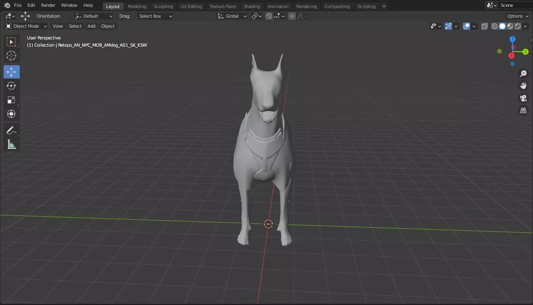
Task: Switch to the Shading workspace tab
Action: click(x=252, y=6)
